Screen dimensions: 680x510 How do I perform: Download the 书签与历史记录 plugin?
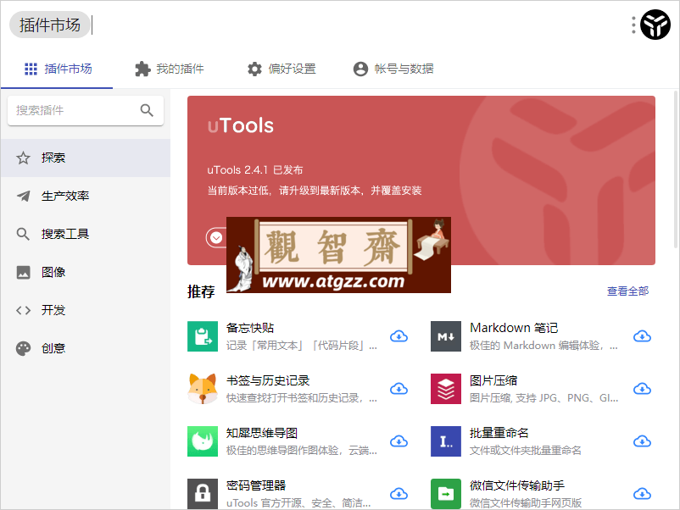399,389
